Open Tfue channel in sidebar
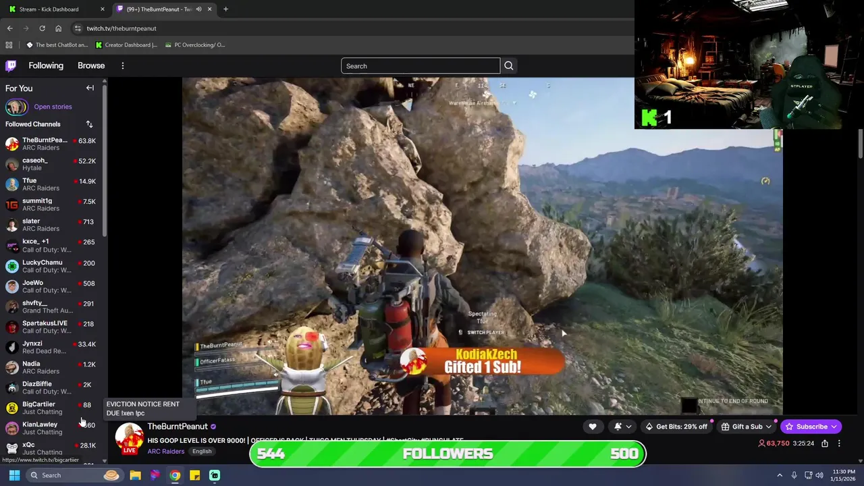864x486 pixels. (51, 184)
